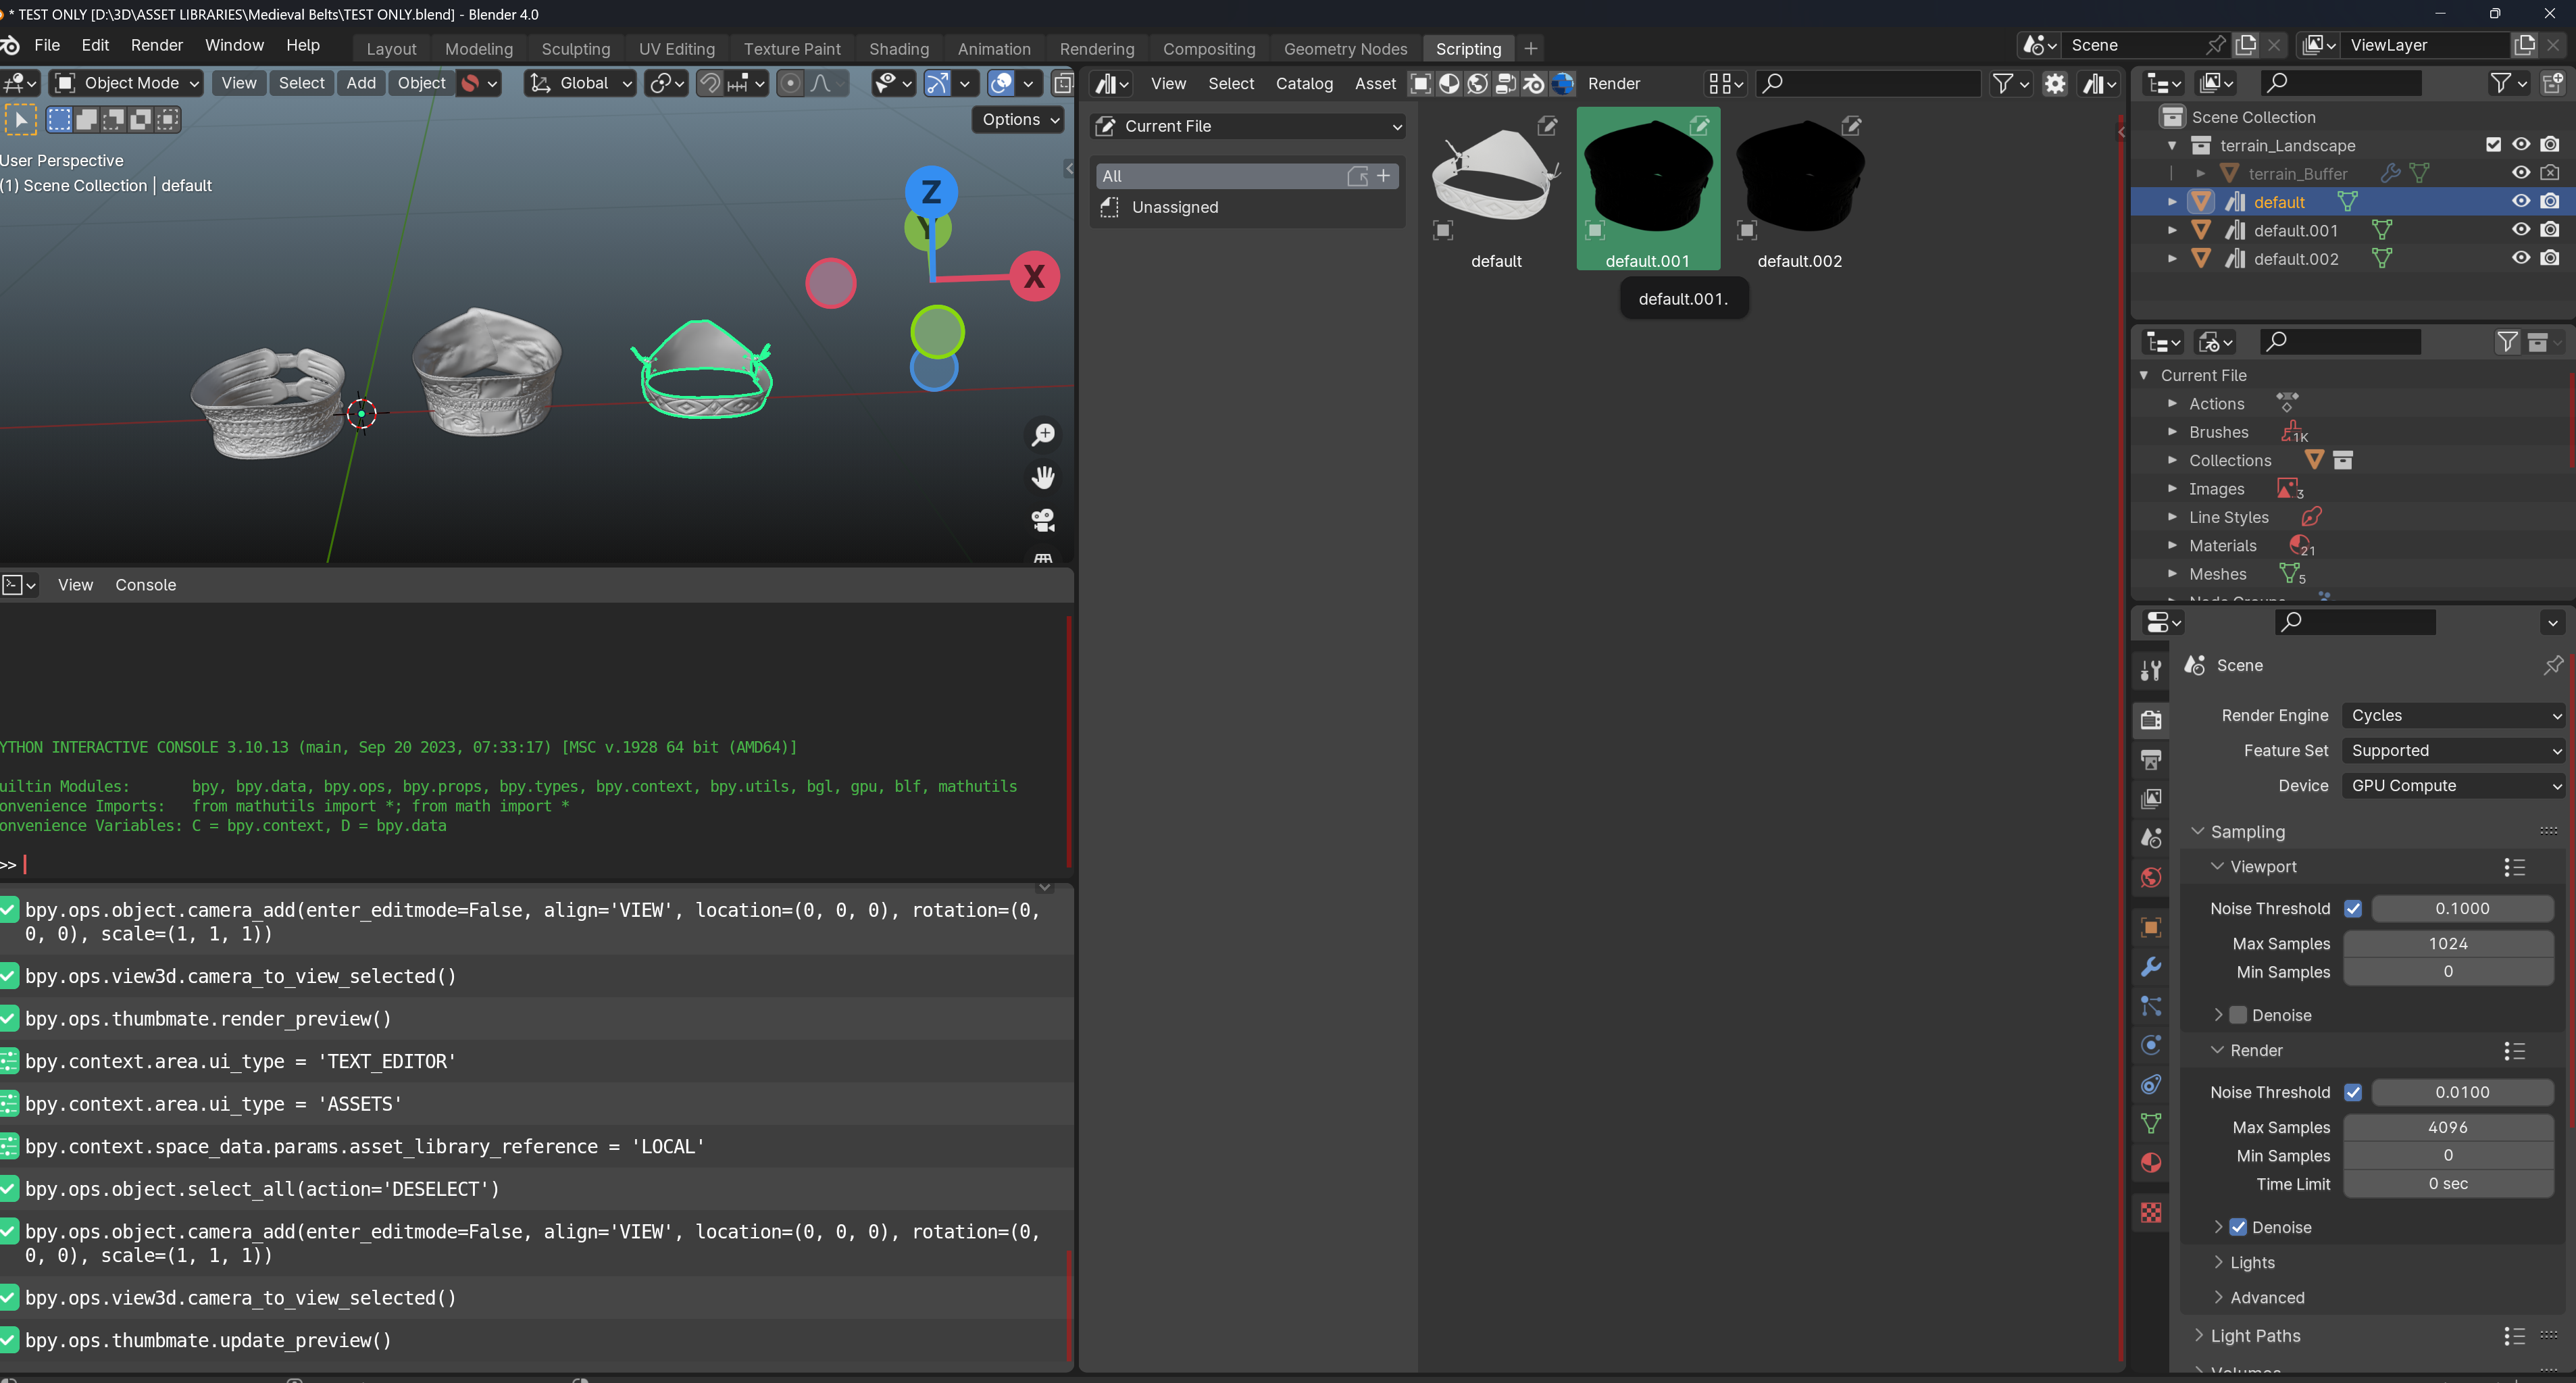
Task: Hide the default.001 object with its eye toggle
Action: pos(2519,229)
